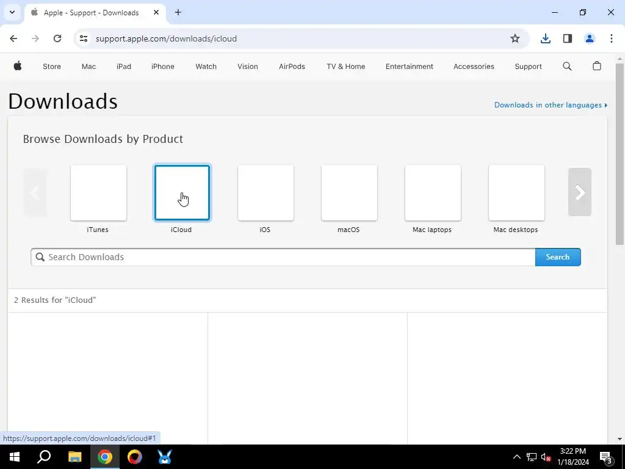Click the muted volume tray icon
Image resolution: width=625 pixels, height=469 pixels.
tap(546, 457)
